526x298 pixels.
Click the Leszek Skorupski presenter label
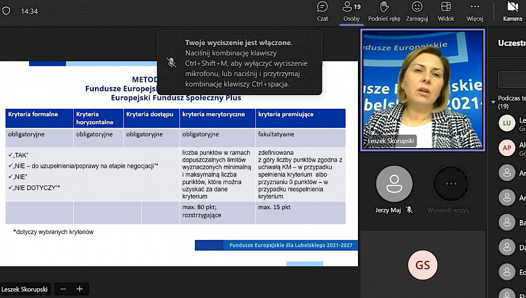24,289
